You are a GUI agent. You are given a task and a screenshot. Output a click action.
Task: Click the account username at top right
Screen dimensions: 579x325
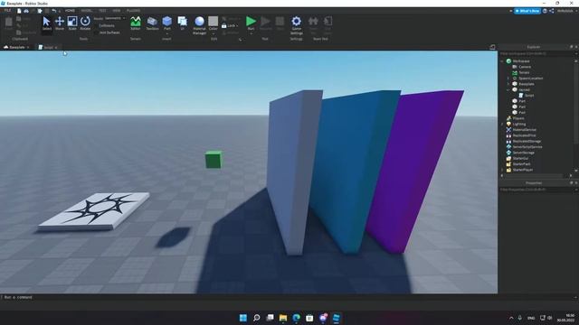coord(565,11)
